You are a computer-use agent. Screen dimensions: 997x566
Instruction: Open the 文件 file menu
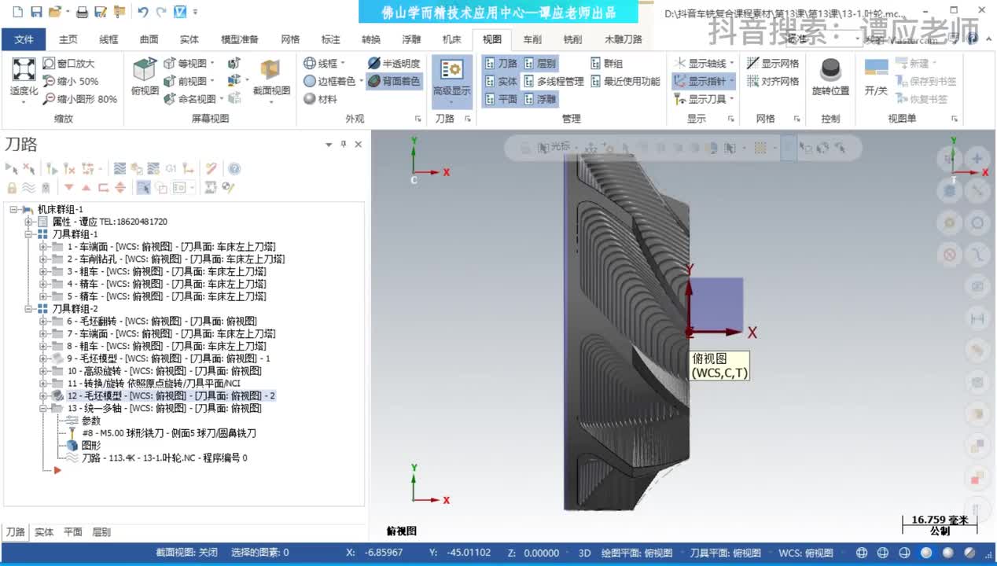pos(24,39)
